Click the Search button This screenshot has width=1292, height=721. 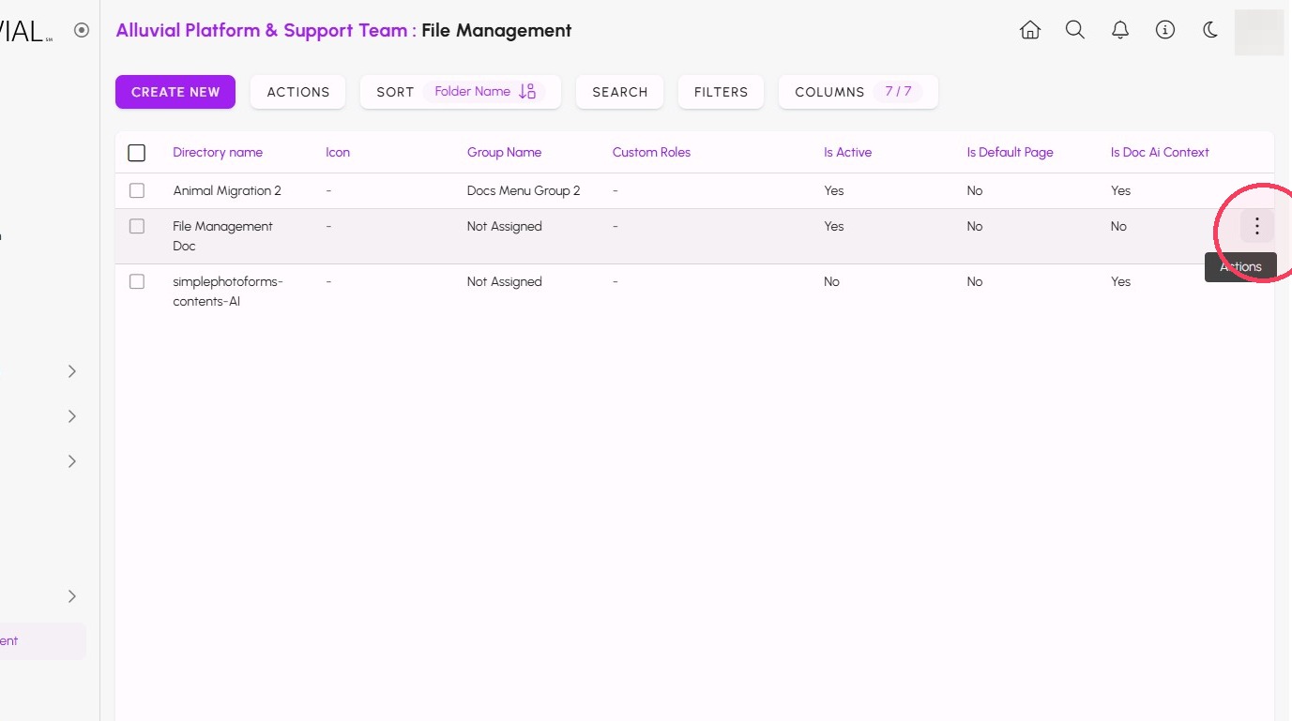pyautogui.click(x=620, y=92)
